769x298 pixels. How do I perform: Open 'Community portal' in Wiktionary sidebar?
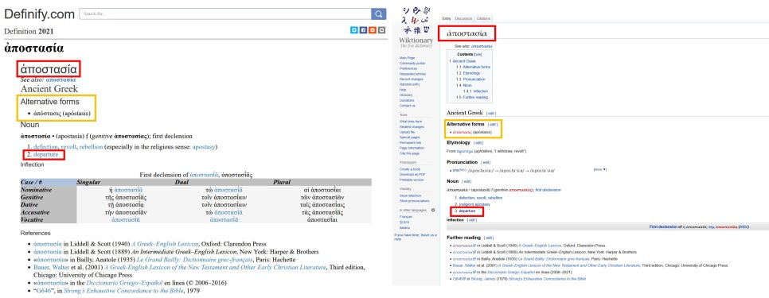coord(412,63)
